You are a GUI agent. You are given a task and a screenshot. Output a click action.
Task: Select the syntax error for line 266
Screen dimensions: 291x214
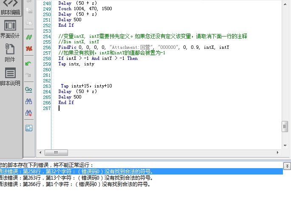tap(76, 184)
